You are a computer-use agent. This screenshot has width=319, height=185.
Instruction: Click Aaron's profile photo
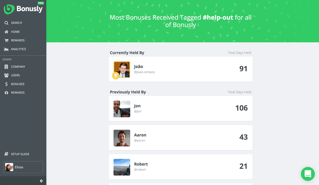pyautogui.click(x=122, y=138)
